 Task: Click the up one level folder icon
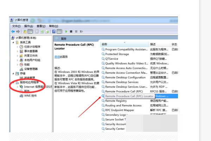[26, 31]
